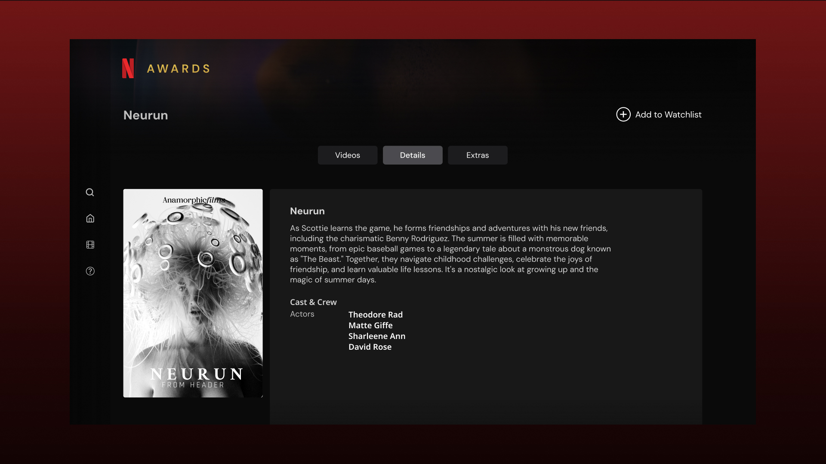Open the Movies filmstrip icon in sidebar
Image resolution: width=826 pixels, height=464 pixels.
pos(90,244)
